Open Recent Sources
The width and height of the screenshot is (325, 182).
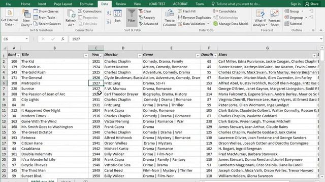(47, 24)
